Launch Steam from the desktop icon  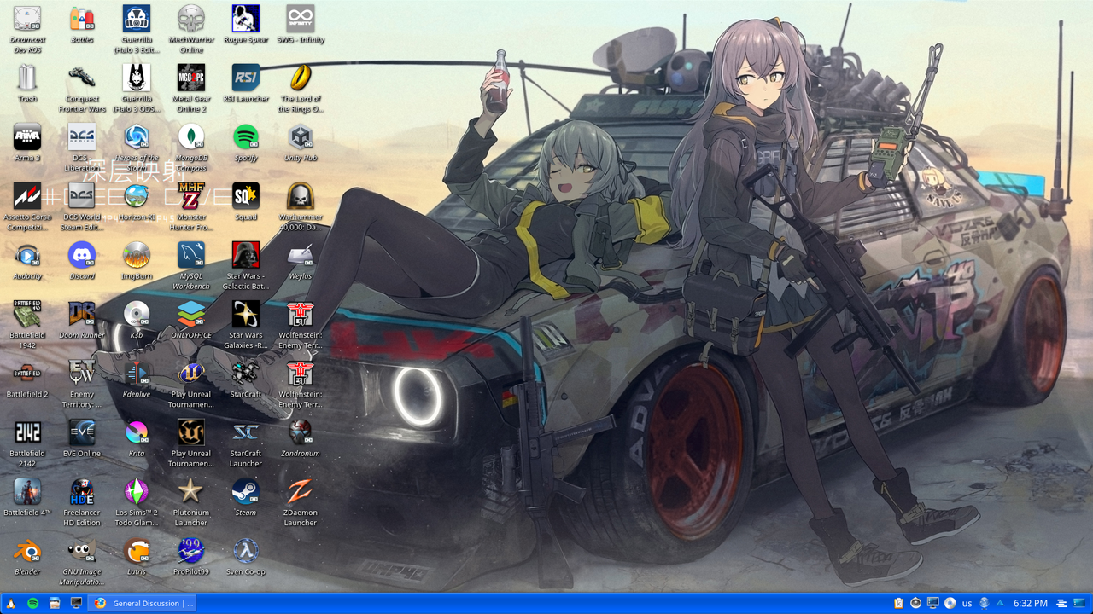[246, 489]
